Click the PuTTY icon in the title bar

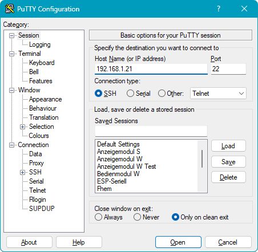point(10,9)
